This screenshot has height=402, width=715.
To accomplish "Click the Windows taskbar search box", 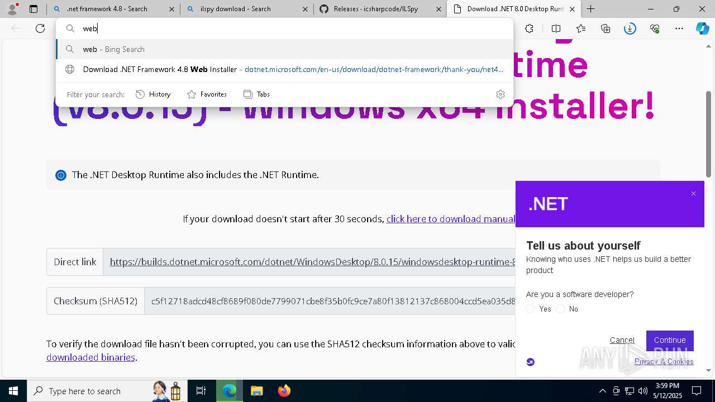I will coord(106,391).
